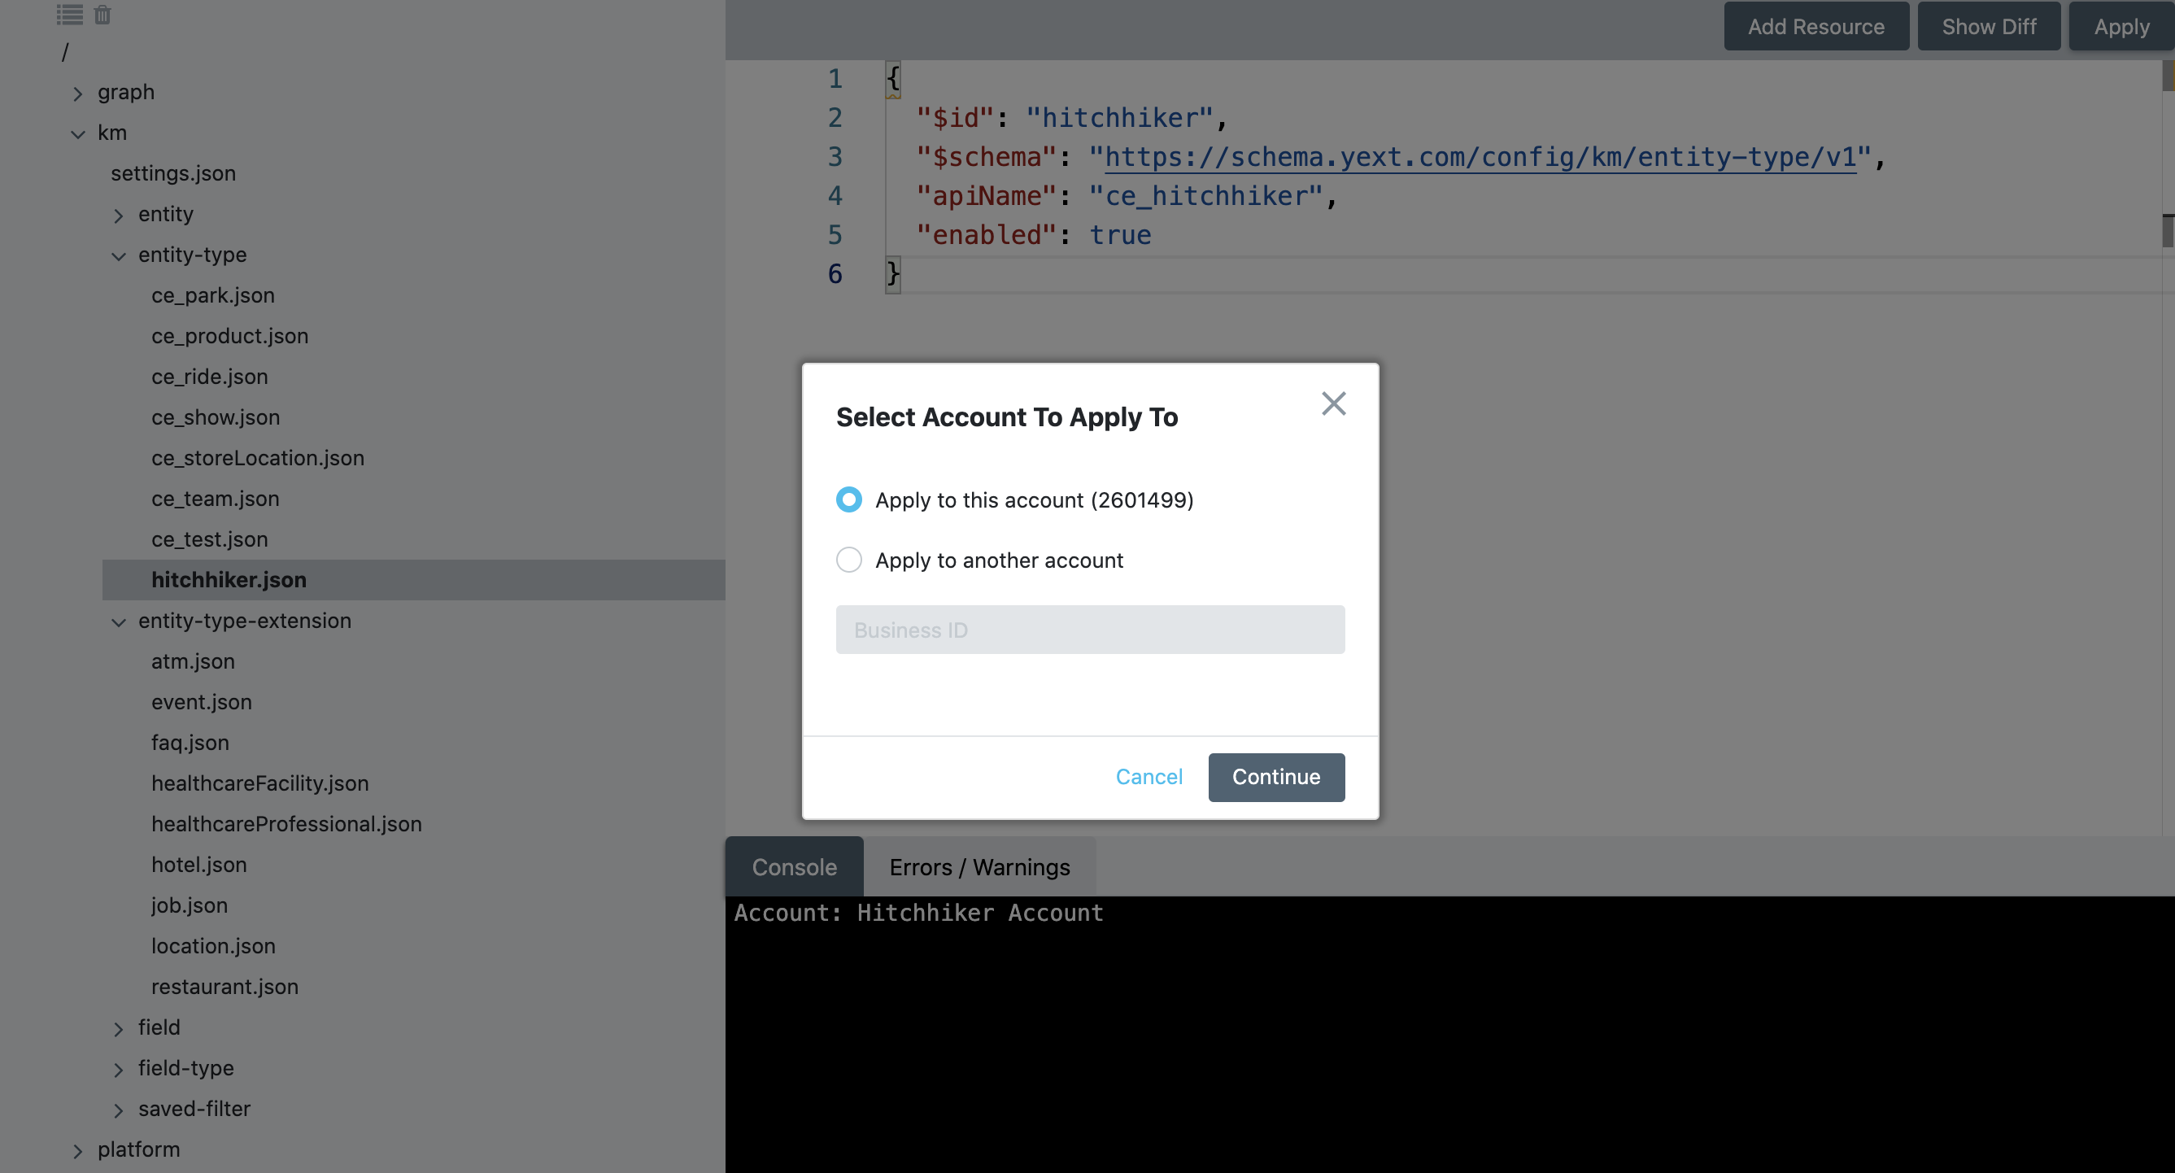Open healthcareProfessional.json file
Image resolution: width=2175 pixels, height=1173 pixels.
point(286,823)
